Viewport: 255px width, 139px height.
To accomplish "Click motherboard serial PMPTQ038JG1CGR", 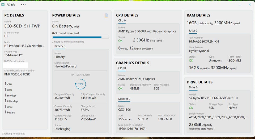I will tap(17, 74).
